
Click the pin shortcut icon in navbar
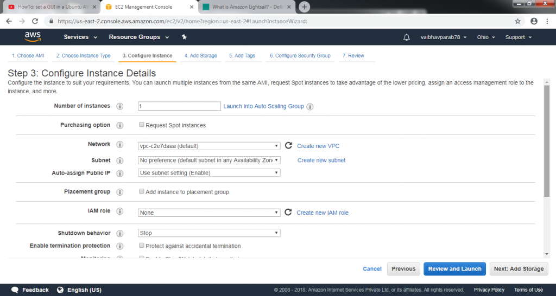pos(184,37)
